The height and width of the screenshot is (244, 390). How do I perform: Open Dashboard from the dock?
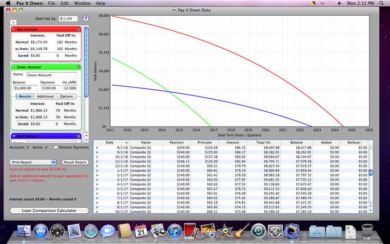click(58, 231)
